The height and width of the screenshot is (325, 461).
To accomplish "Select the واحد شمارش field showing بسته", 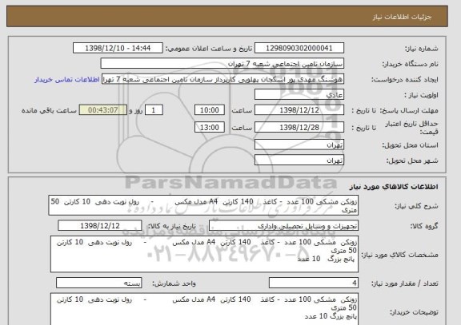I will (98, 283).
